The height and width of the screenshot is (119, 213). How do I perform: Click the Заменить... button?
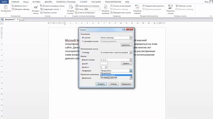point(126,45)
